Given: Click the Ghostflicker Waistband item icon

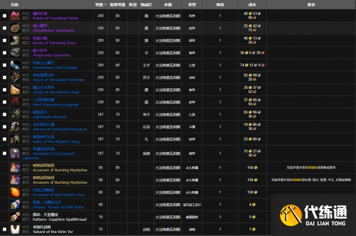Looking at the screenshot, I should coord(15,28).
